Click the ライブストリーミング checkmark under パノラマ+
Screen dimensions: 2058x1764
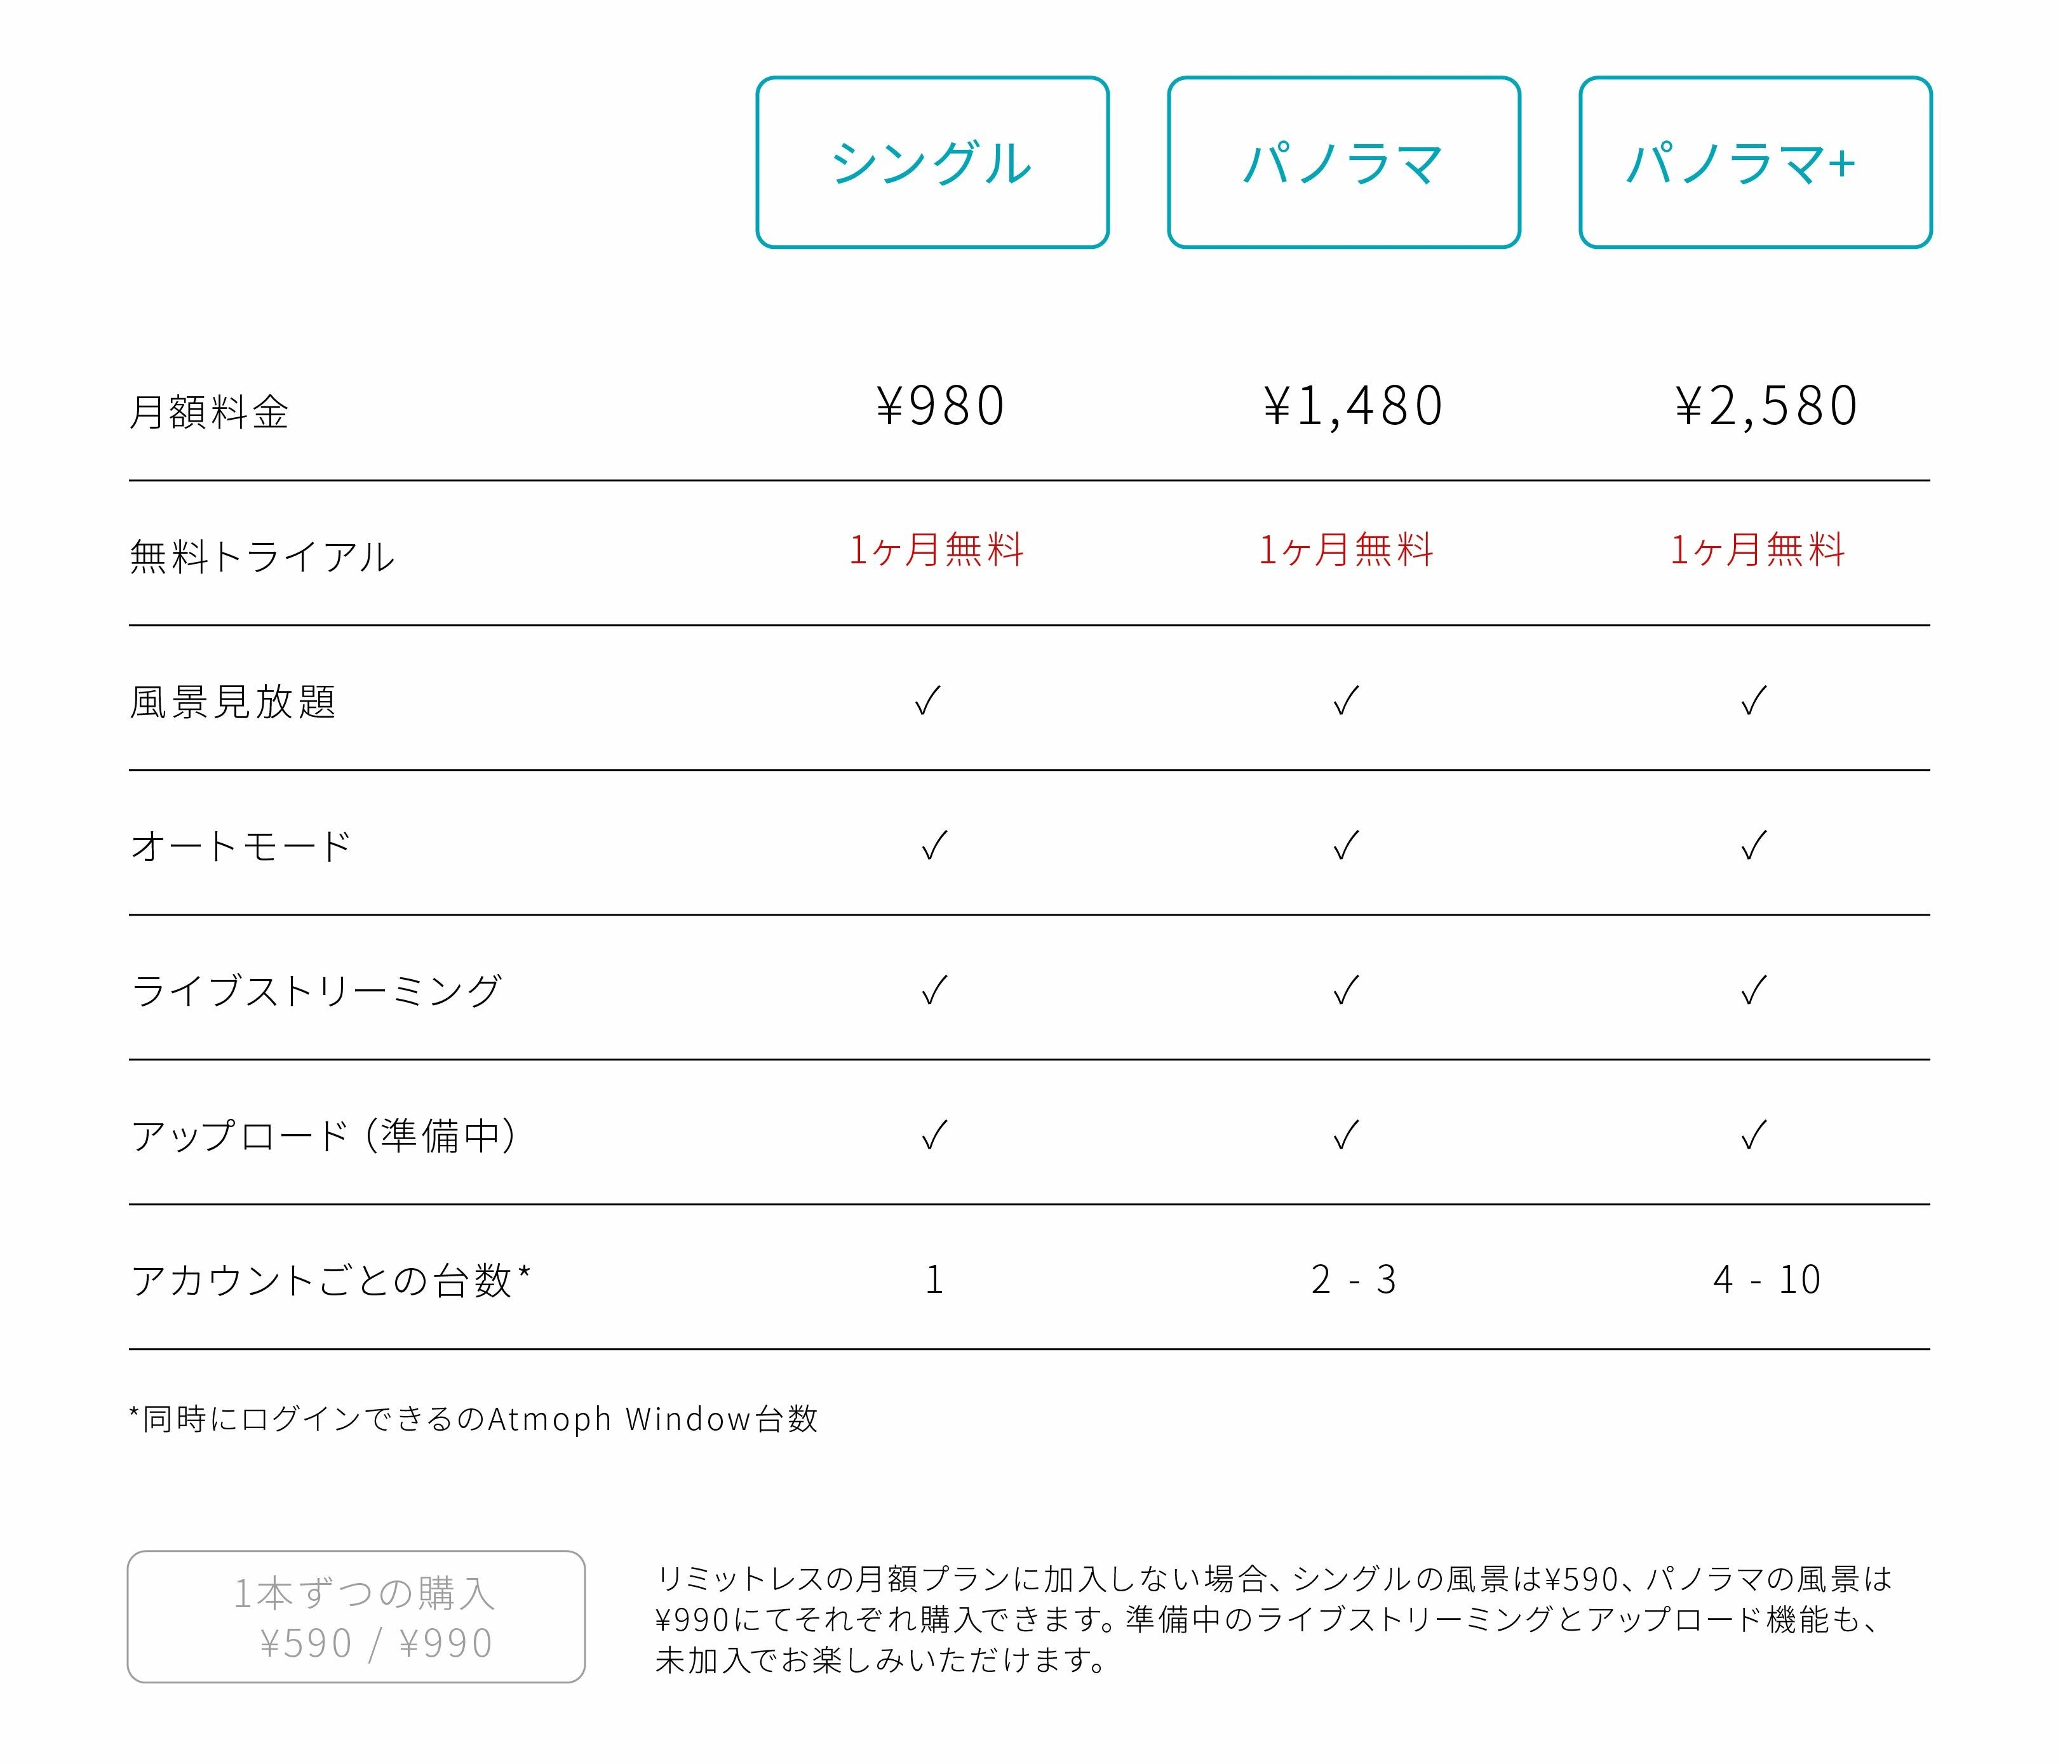[x=1754, y=991]
